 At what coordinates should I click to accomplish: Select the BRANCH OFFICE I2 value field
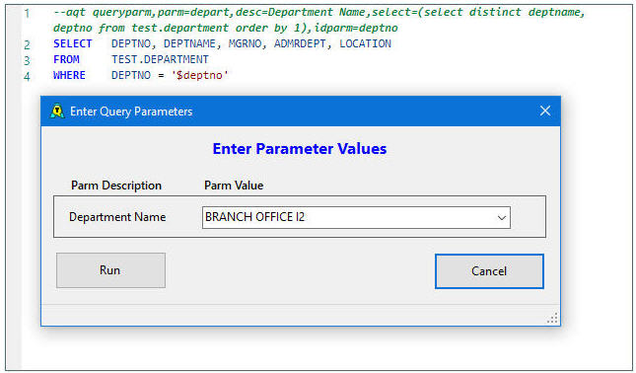point(356,217)
